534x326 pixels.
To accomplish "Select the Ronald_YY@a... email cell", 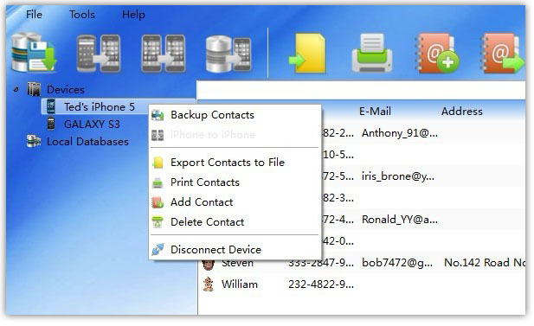I will tap(400, 220).
